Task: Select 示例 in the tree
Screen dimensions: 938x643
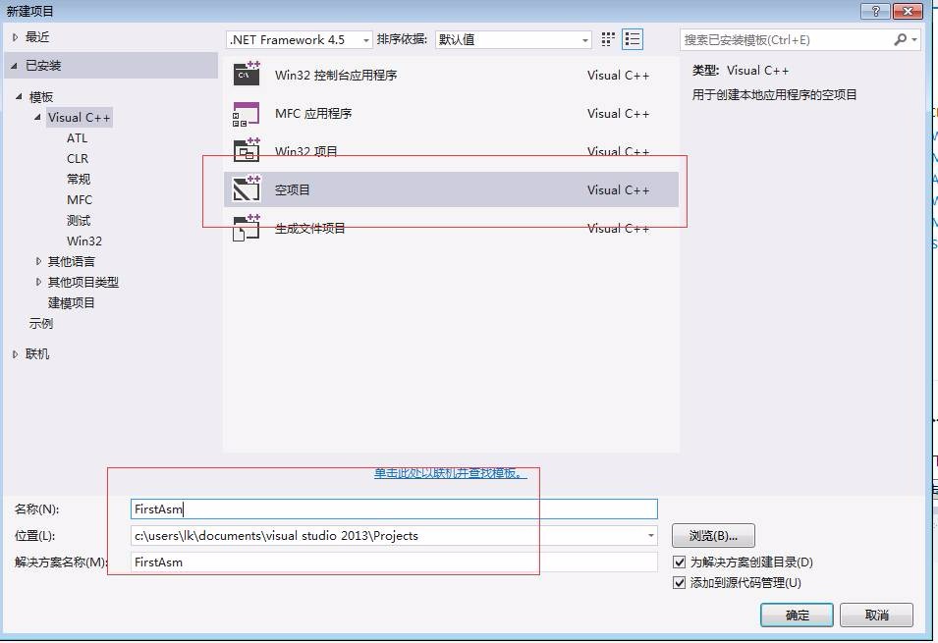Action: 41,323
